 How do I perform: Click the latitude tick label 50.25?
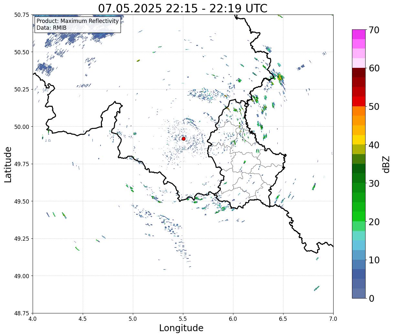22,89
